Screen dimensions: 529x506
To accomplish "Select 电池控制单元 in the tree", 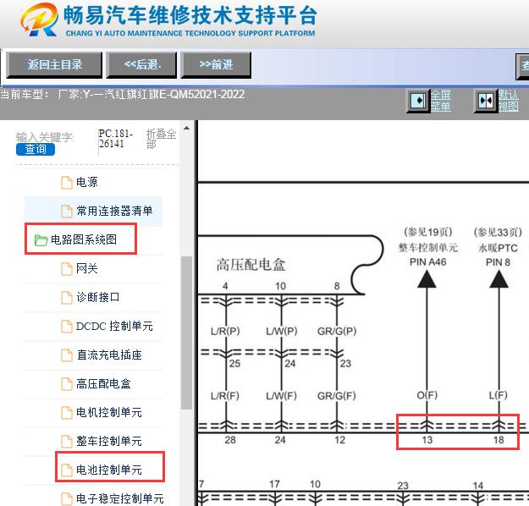I will click(109, 470).
